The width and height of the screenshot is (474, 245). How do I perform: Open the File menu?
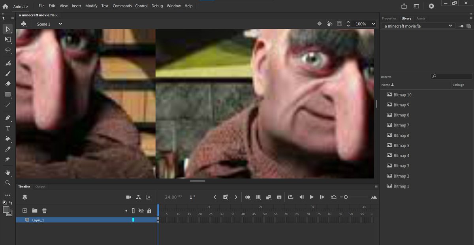(41, 6)
